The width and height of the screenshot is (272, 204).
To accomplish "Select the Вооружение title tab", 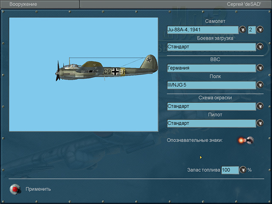I will pos(23,4).
